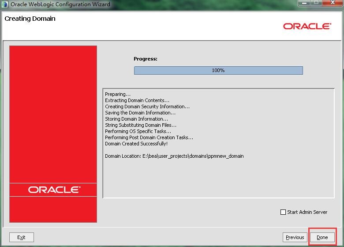The width and height of the screenshot is (344, 247).
Task: Click the maximize window button
Action: (316, 3)
